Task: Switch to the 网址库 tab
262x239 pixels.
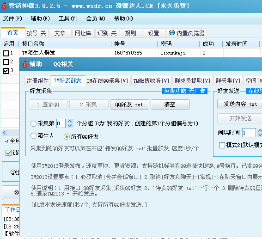Action: point(83,33)
